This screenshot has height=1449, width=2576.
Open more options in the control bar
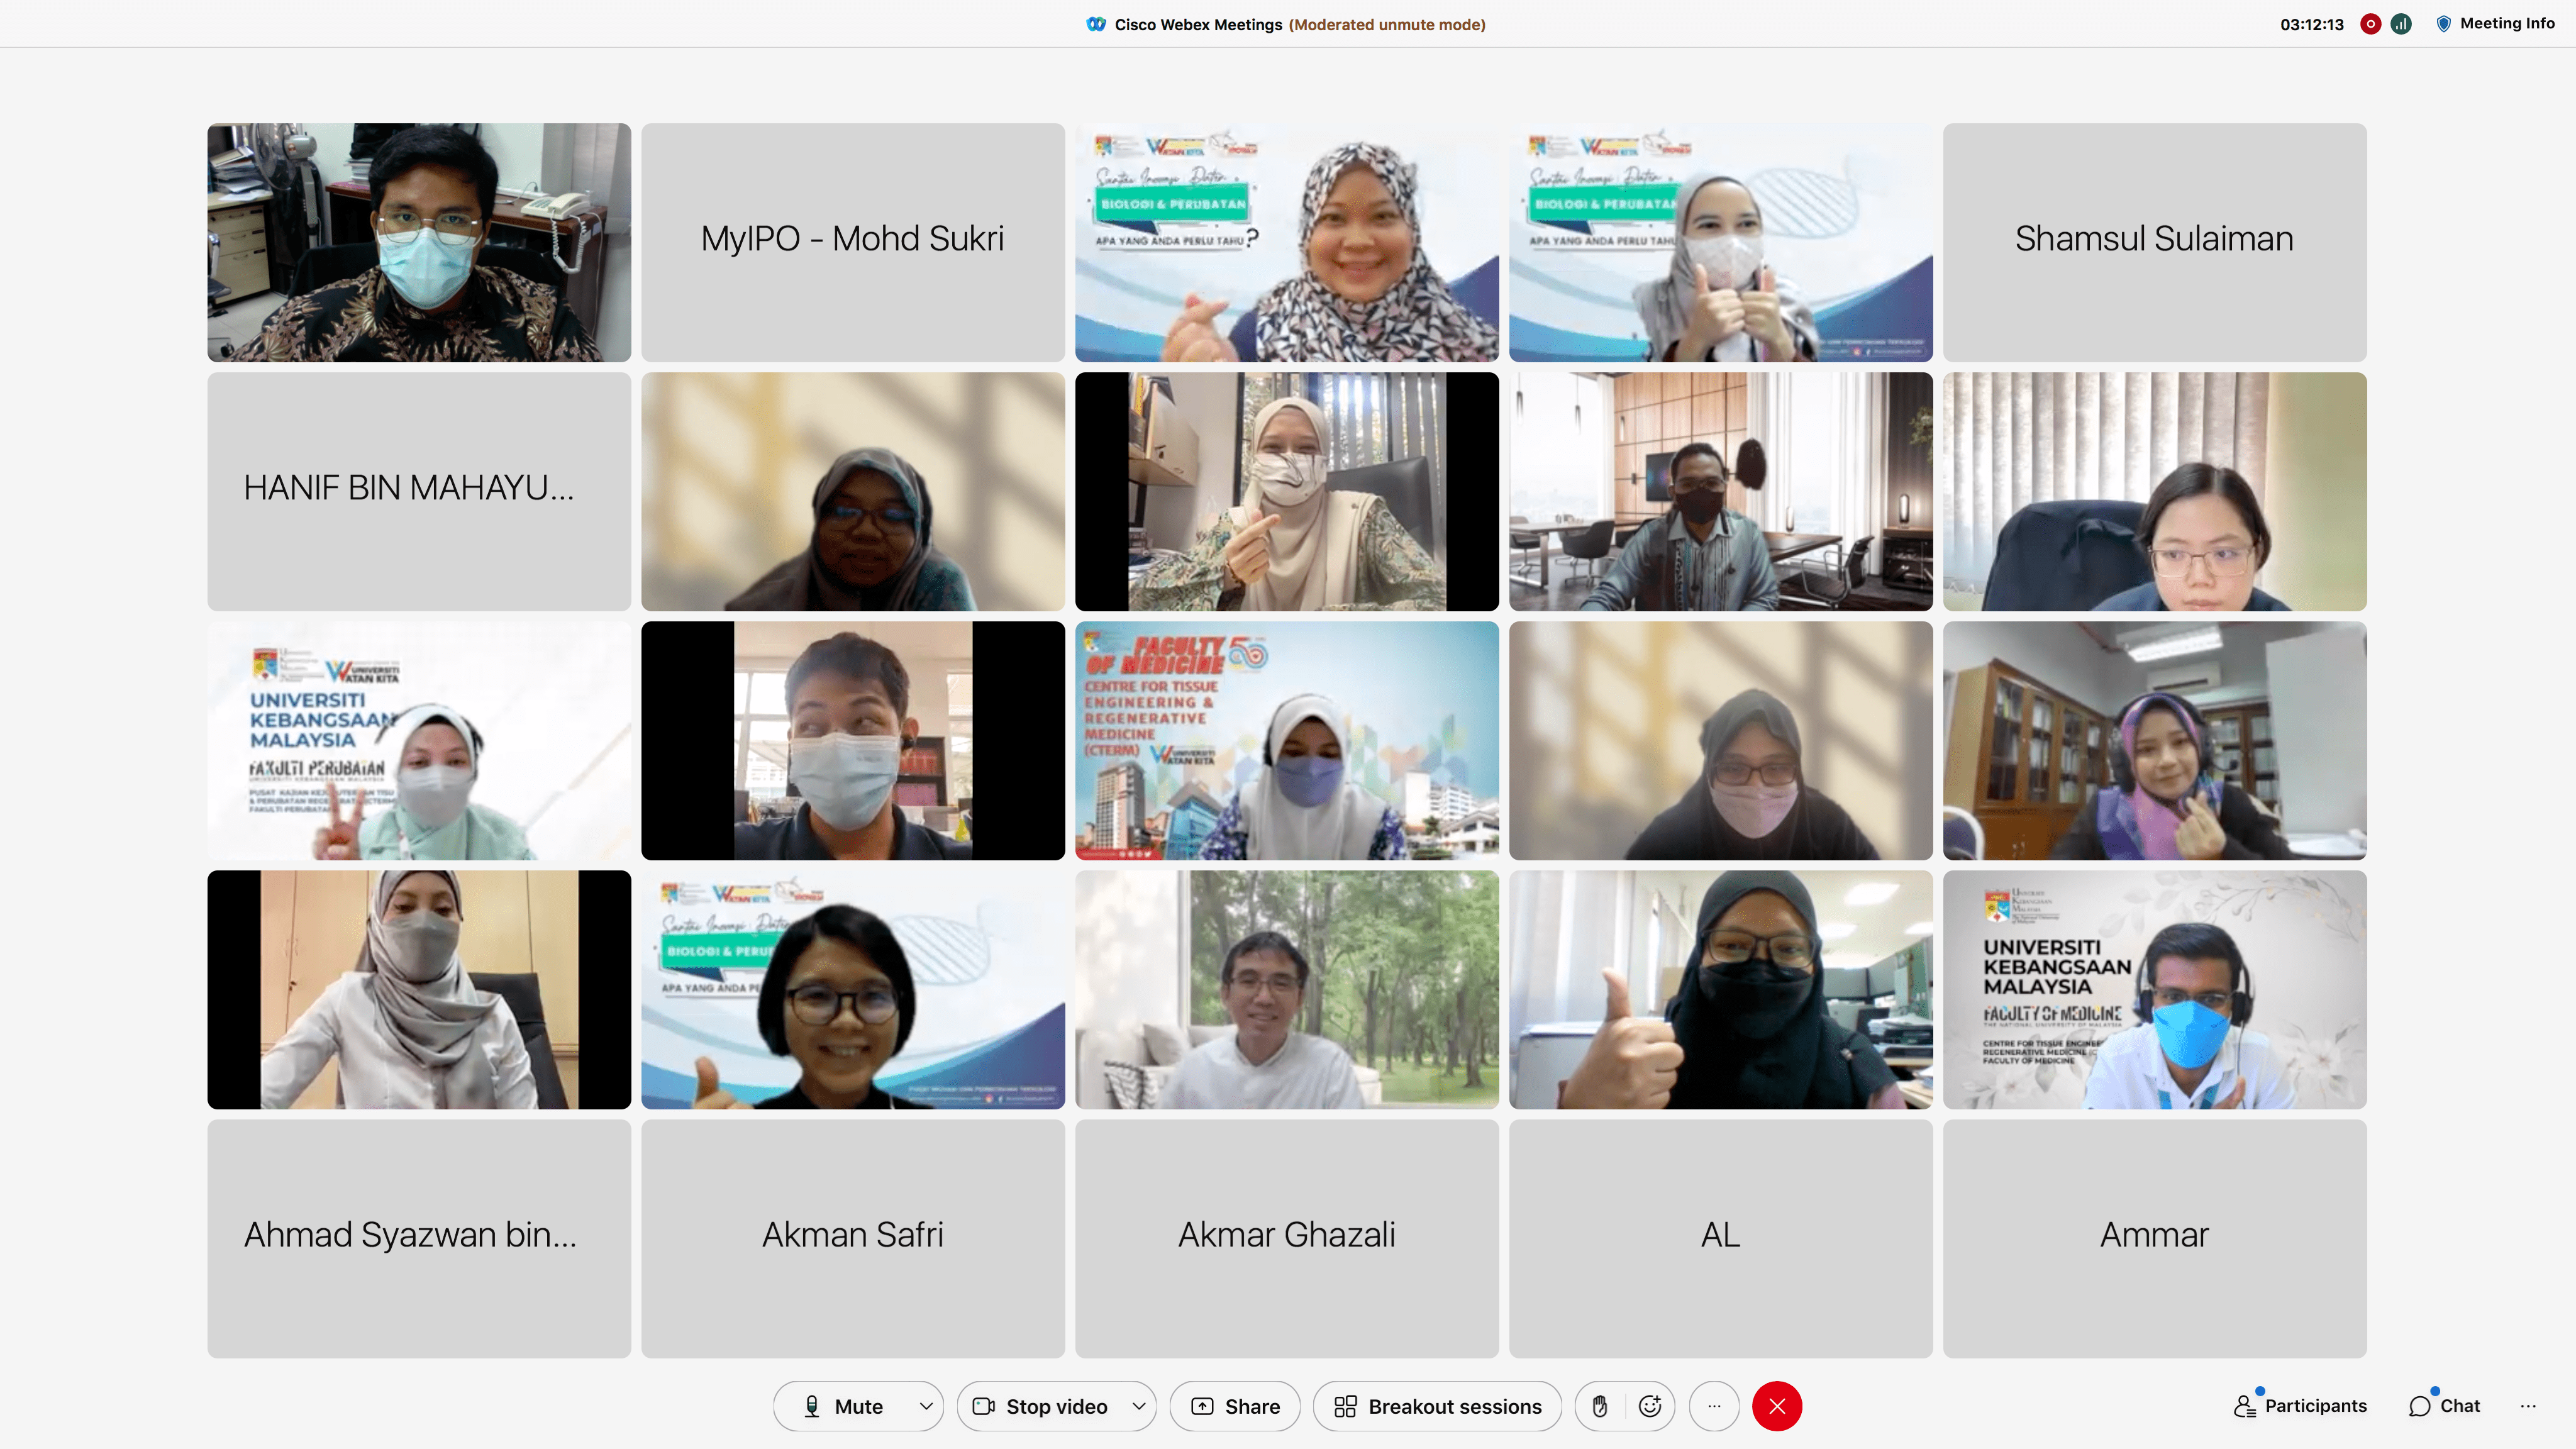coord(1714,1406)
